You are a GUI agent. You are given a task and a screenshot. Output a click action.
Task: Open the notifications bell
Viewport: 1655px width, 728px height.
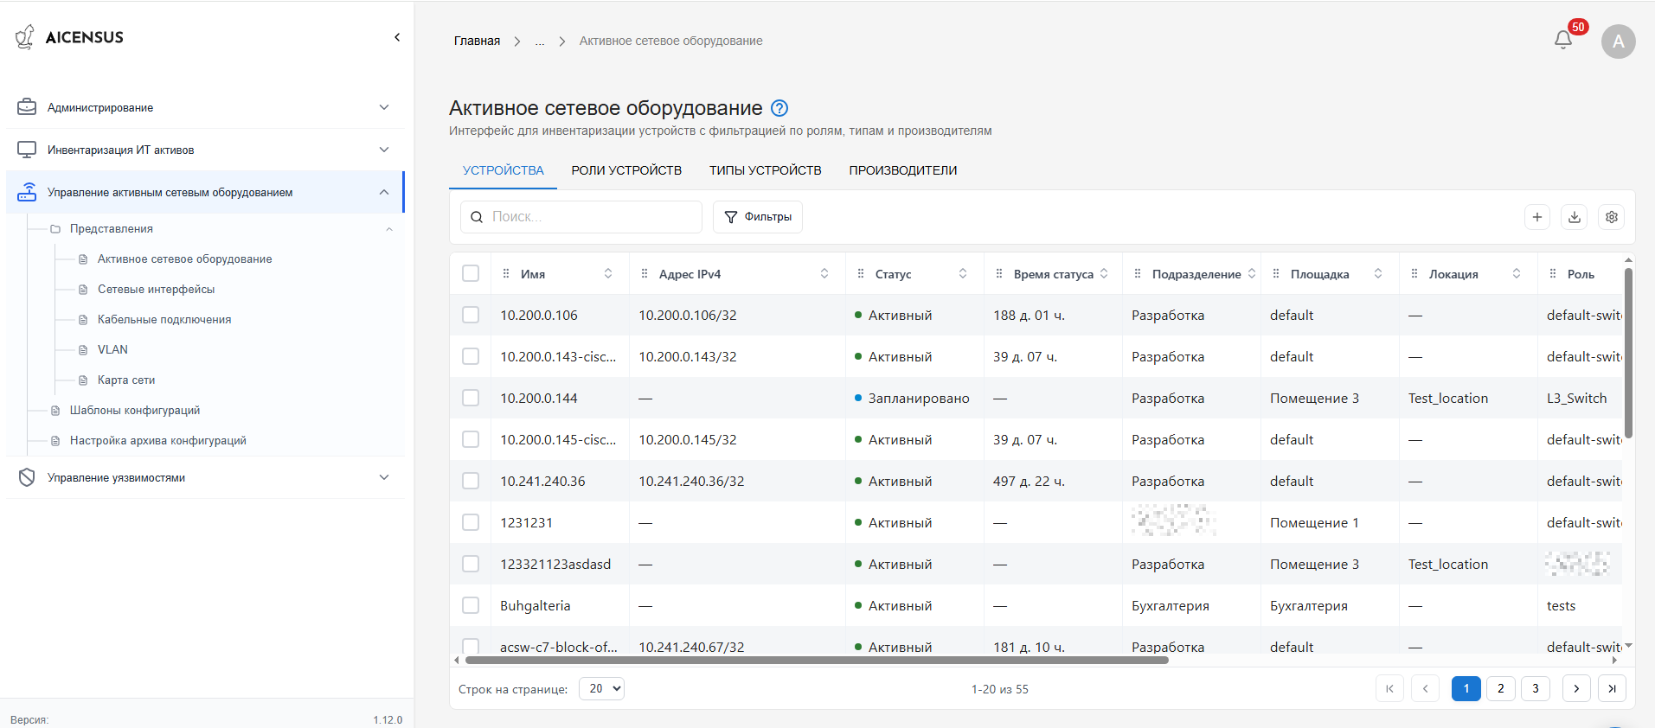1562,40
